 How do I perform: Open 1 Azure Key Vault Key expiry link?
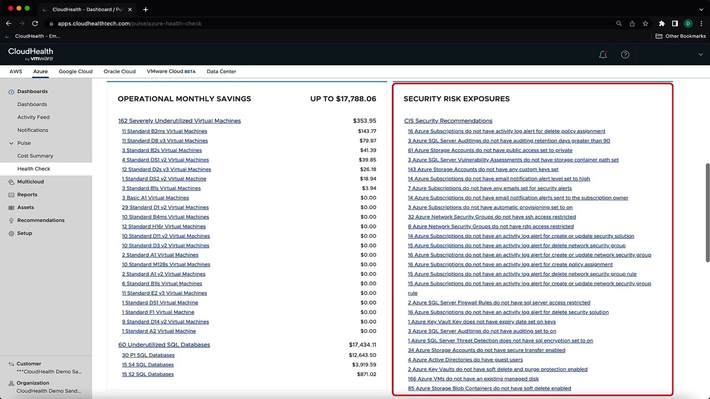coord(481,321)
